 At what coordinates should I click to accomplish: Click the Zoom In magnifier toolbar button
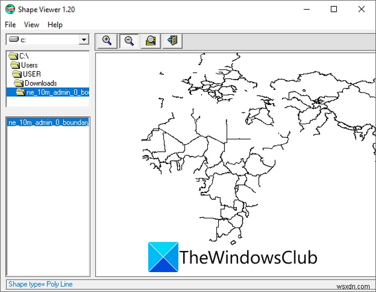point(107,41)
